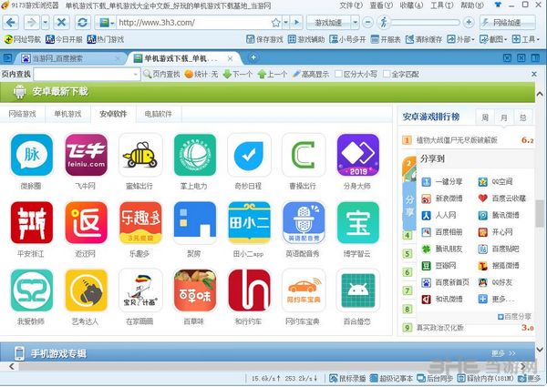Open the 掌上电力 app icon

pos(195,155)
